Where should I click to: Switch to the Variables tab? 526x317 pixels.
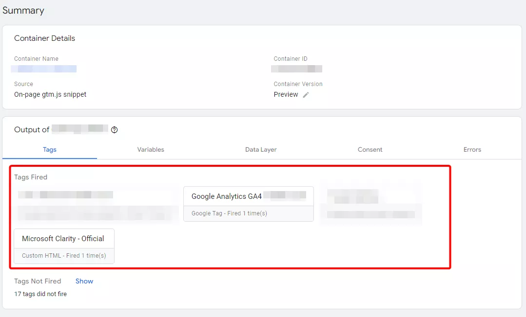tap(151, 150)
